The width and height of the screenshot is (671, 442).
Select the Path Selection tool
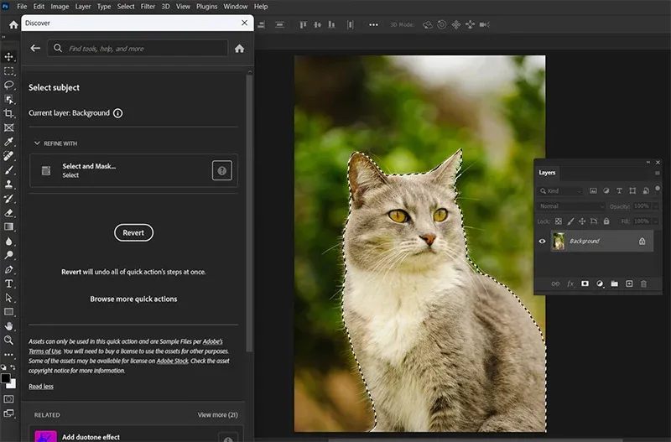tap(8, 298)
